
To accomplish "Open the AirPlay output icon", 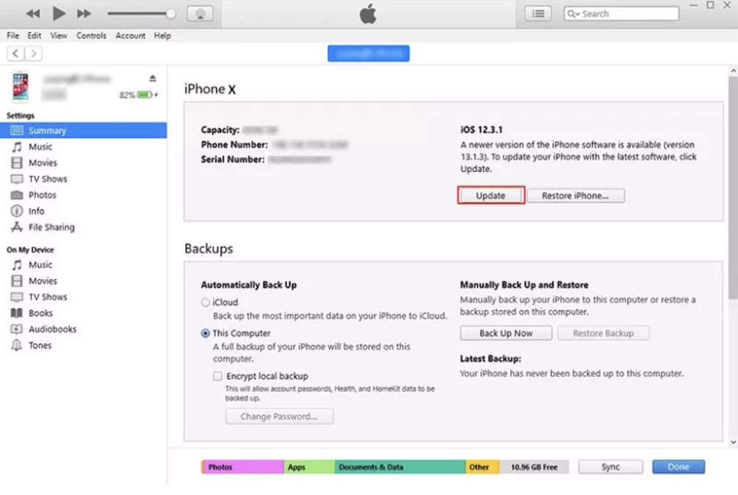I will 200,14.
